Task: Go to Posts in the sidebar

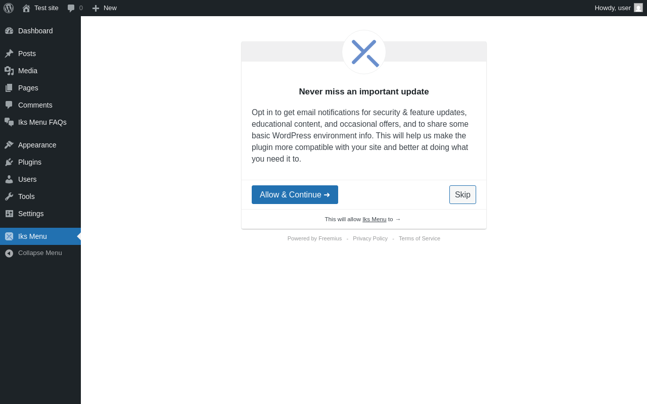Action: [40, 54]
